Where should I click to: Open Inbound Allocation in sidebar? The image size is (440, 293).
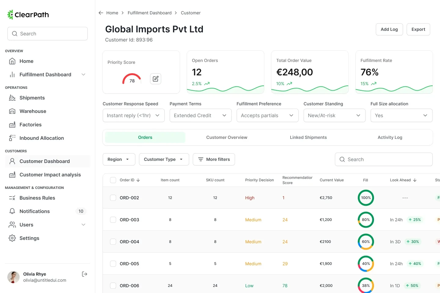pos(47,138)
